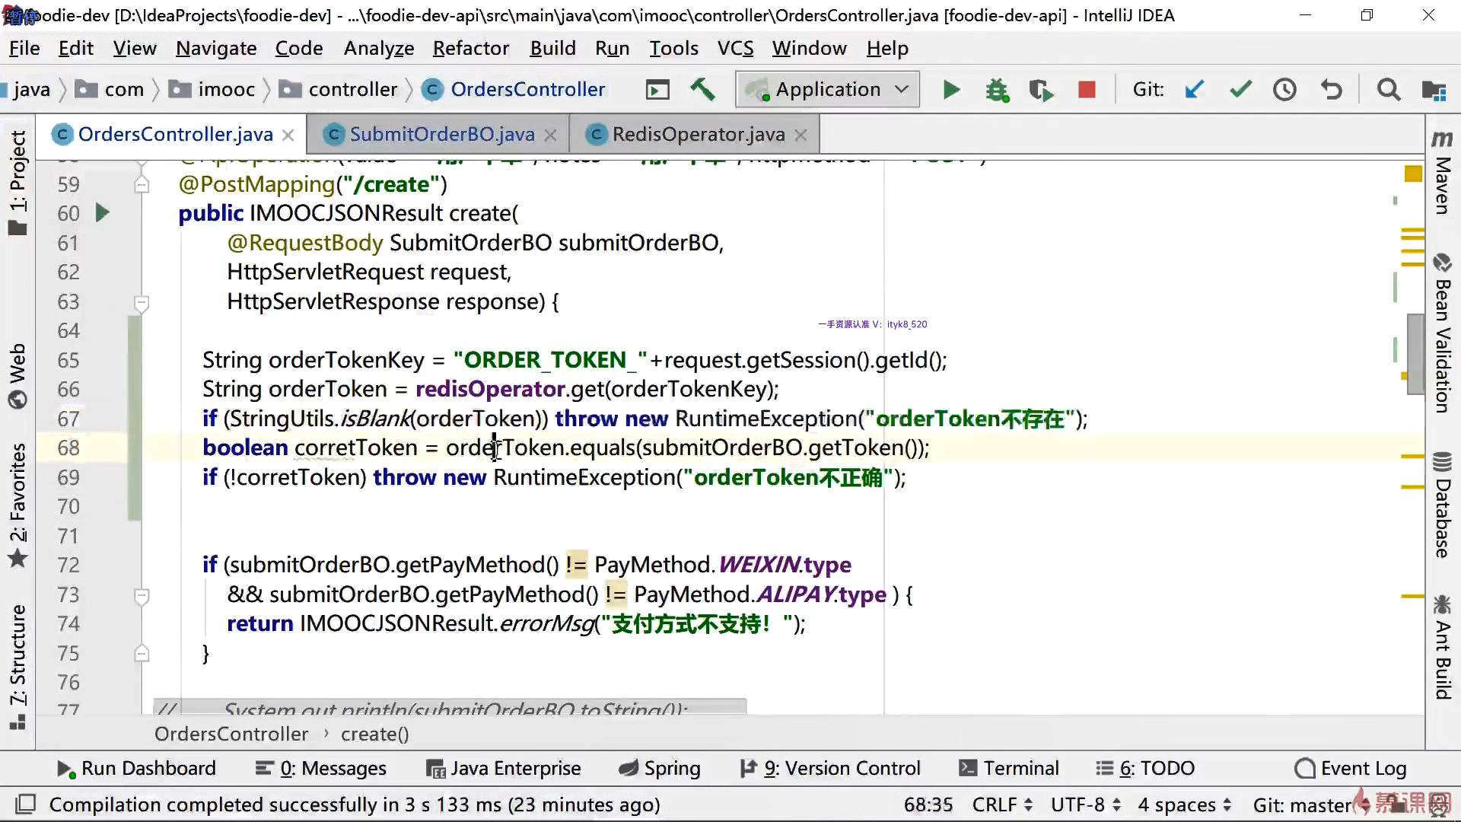1461x822 pixels.
Task: Start debugging with the bug icon
Action: tap(996, 90)
